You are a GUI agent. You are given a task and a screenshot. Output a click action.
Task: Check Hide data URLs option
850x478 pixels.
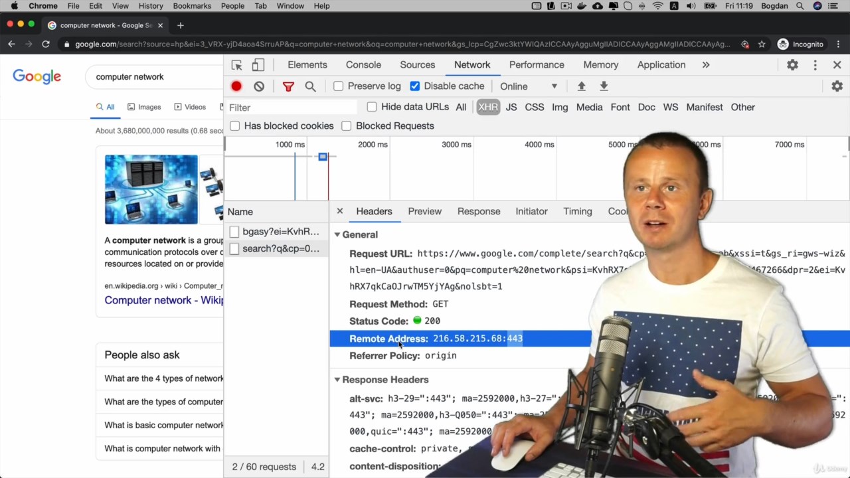[x=372, y=107]
